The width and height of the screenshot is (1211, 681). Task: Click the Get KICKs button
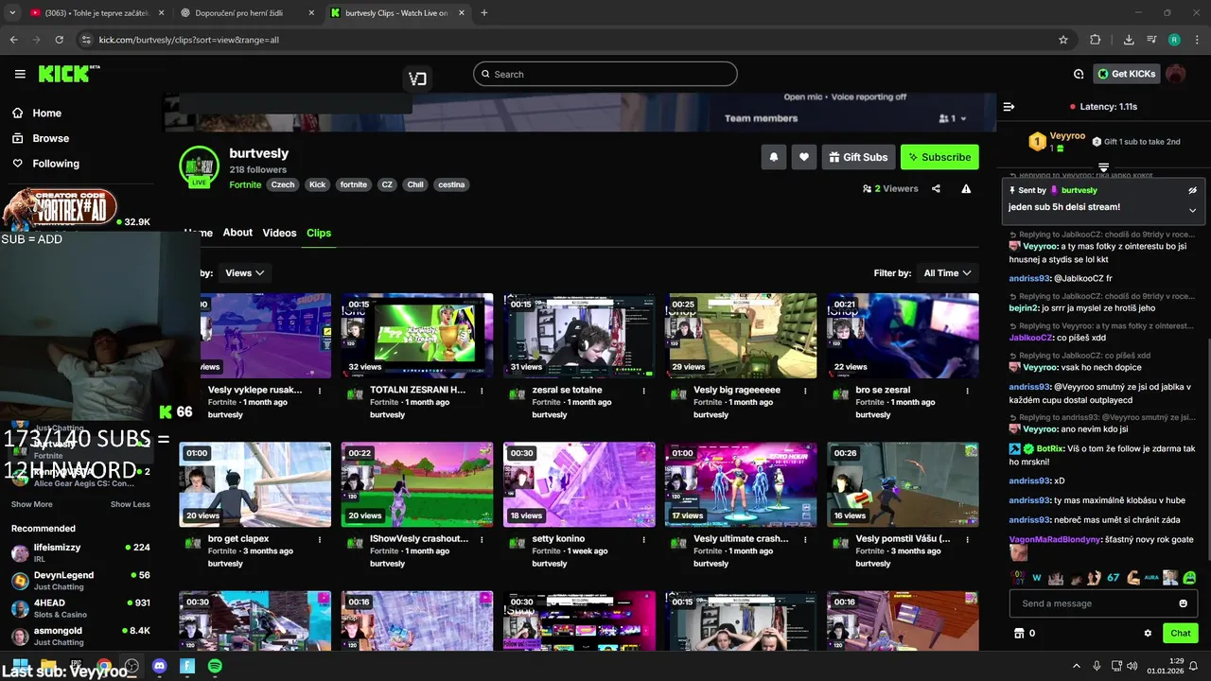click(1127, 74)
